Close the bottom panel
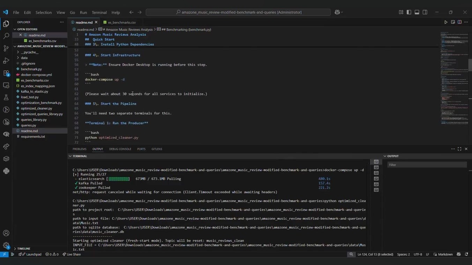The height and width of the screenshot is (265, 472). click(x=466, y=149)
